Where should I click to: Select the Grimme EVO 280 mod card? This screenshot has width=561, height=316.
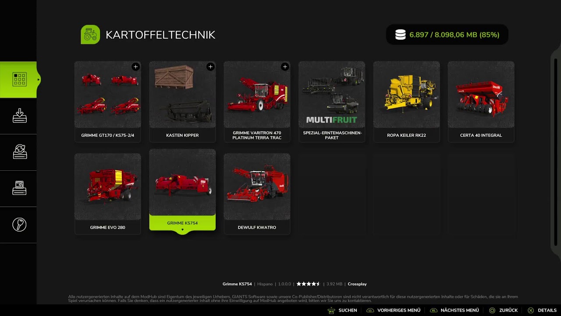coord(108,194)
